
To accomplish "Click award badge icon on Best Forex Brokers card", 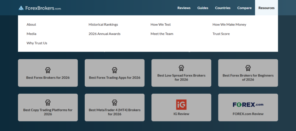I will point(48,70).
